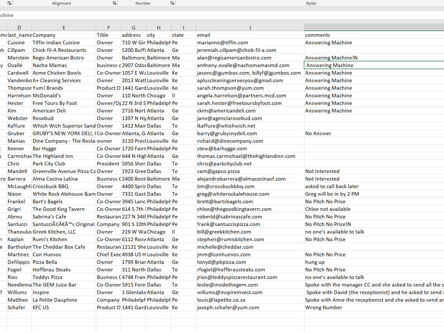
Task: Select cell 'Tiffin Indian Cuisine'
Action: coord(64,43)
